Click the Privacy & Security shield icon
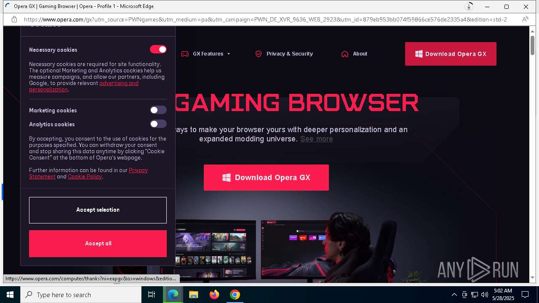This screenshot has width=539, height=303. [259, 54]
